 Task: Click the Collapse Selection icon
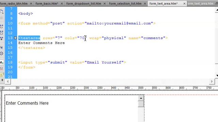tap(1, 33)
